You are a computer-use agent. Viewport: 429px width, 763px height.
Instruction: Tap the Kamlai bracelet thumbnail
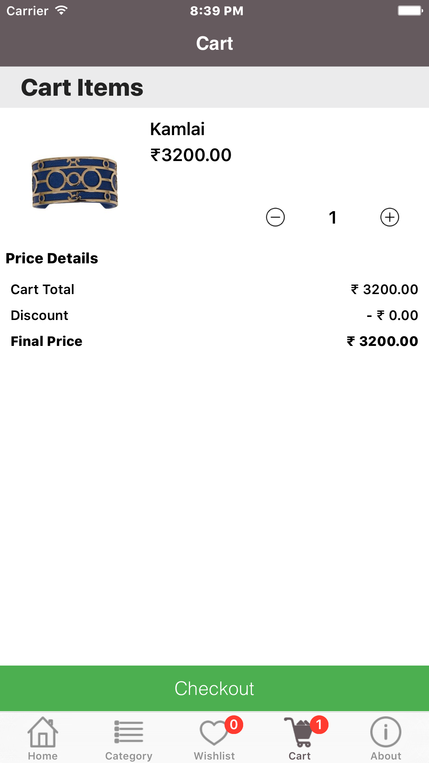(75, 182)
